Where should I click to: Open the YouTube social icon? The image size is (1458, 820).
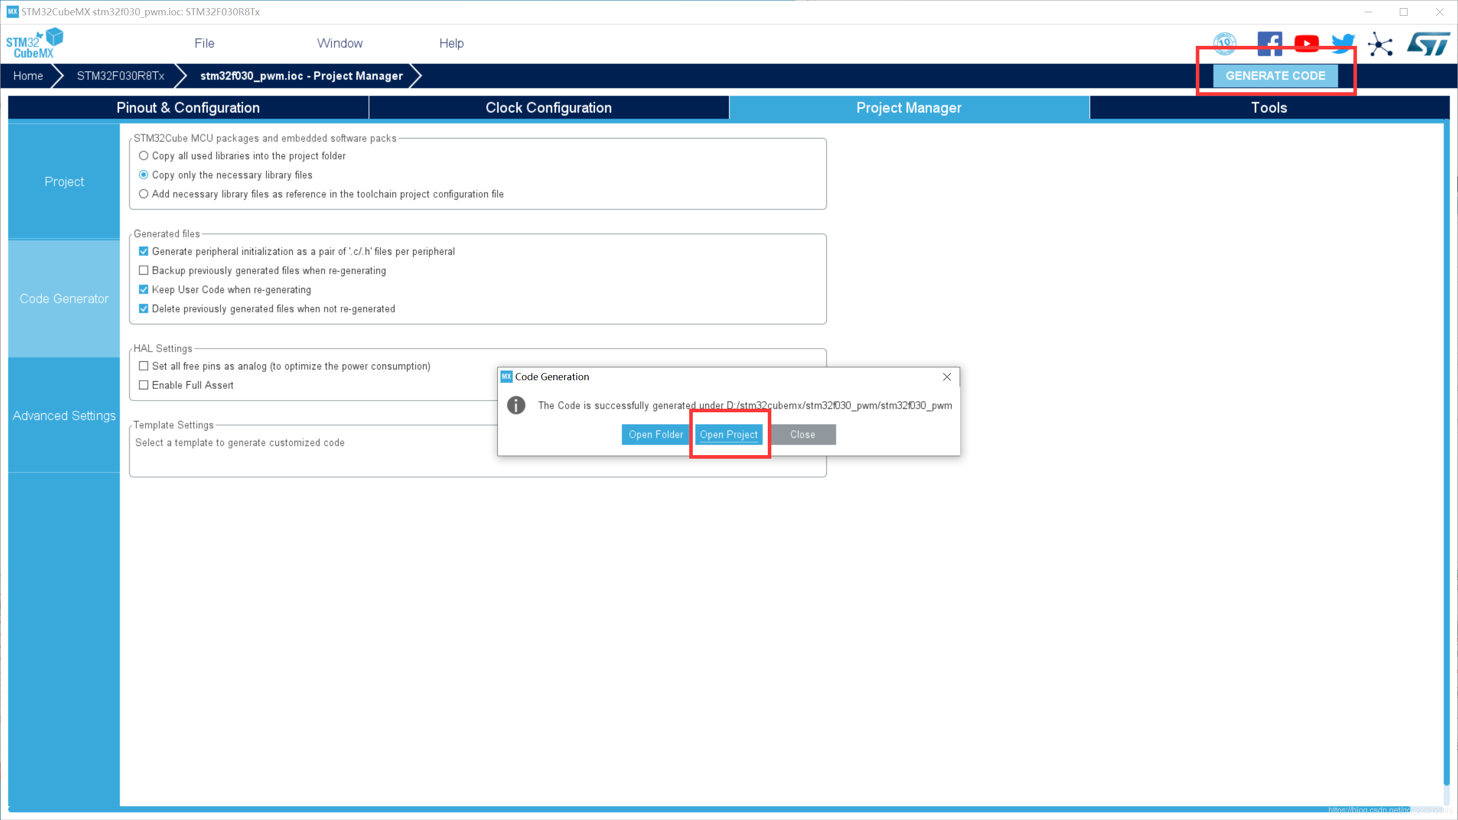[x=1307, y=42]
